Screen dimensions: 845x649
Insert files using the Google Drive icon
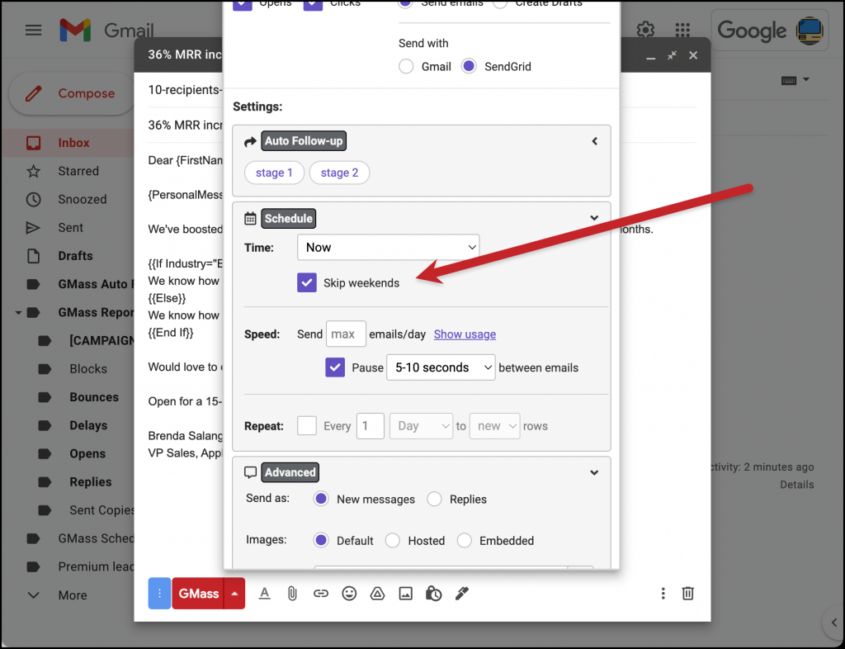click(377, 593)
